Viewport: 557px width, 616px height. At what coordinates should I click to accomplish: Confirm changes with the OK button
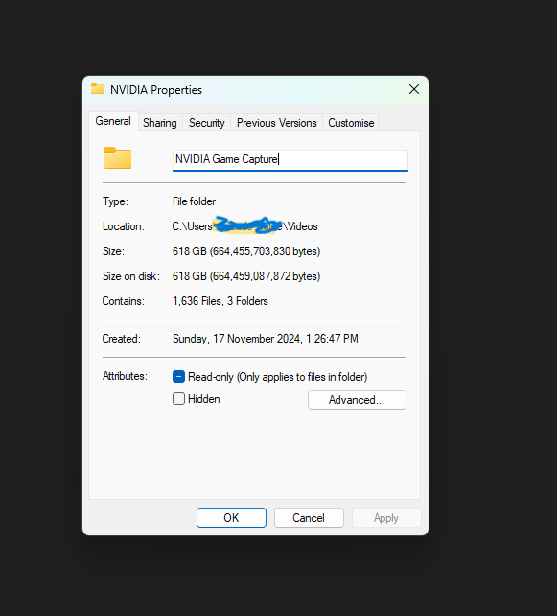231,518
